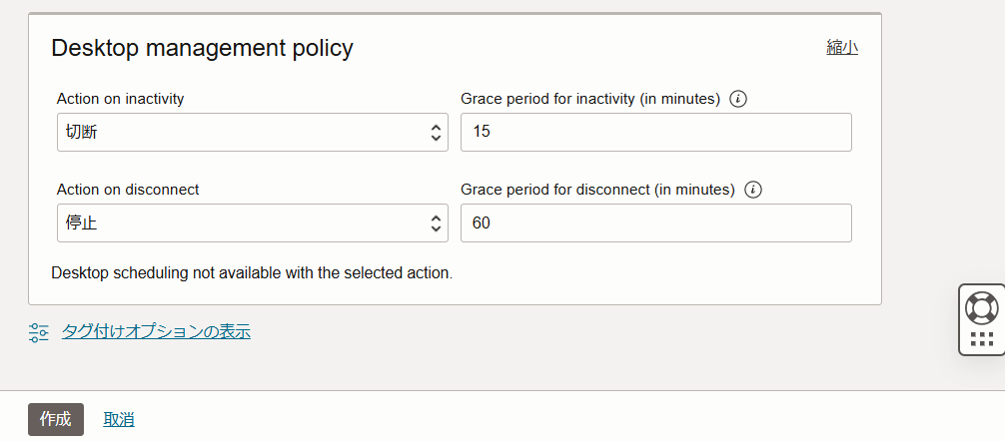Show tagging options via タグ付けオプションの表示
Viewport: 1005px width, 441px height.
[x=156, y=332]
